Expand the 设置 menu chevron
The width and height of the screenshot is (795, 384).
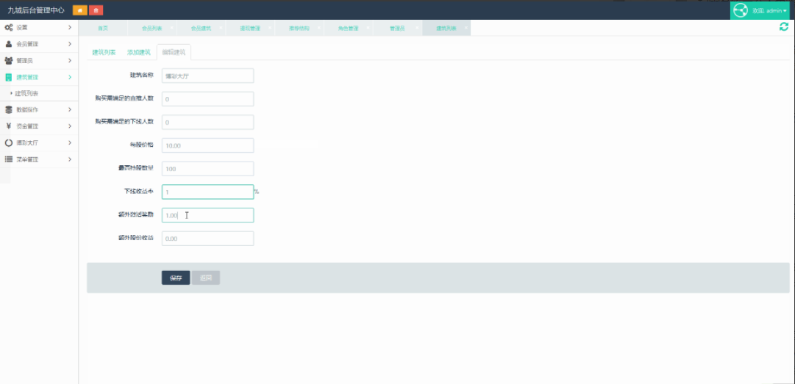coord(70,27)
